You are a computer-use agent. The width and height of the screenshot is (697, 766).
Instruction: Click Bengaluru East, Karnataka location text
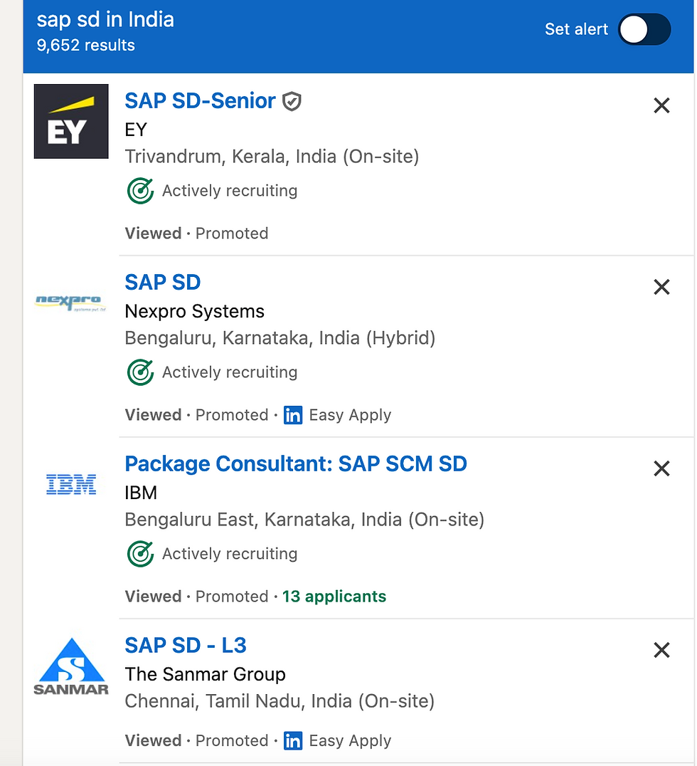pyautogui.click(x=304, y=520)
